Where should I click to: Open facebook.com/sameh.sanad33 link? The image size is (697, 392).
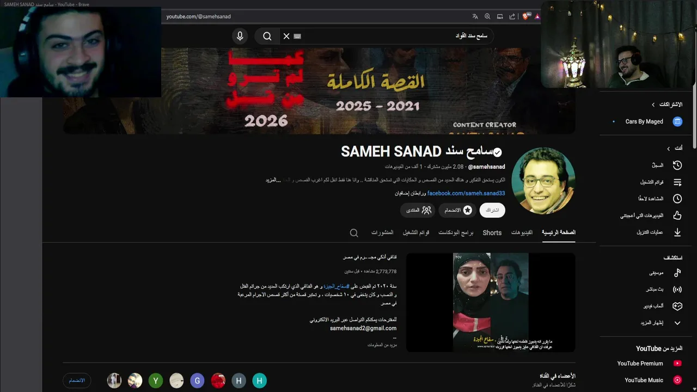click(x=466, y=193)
